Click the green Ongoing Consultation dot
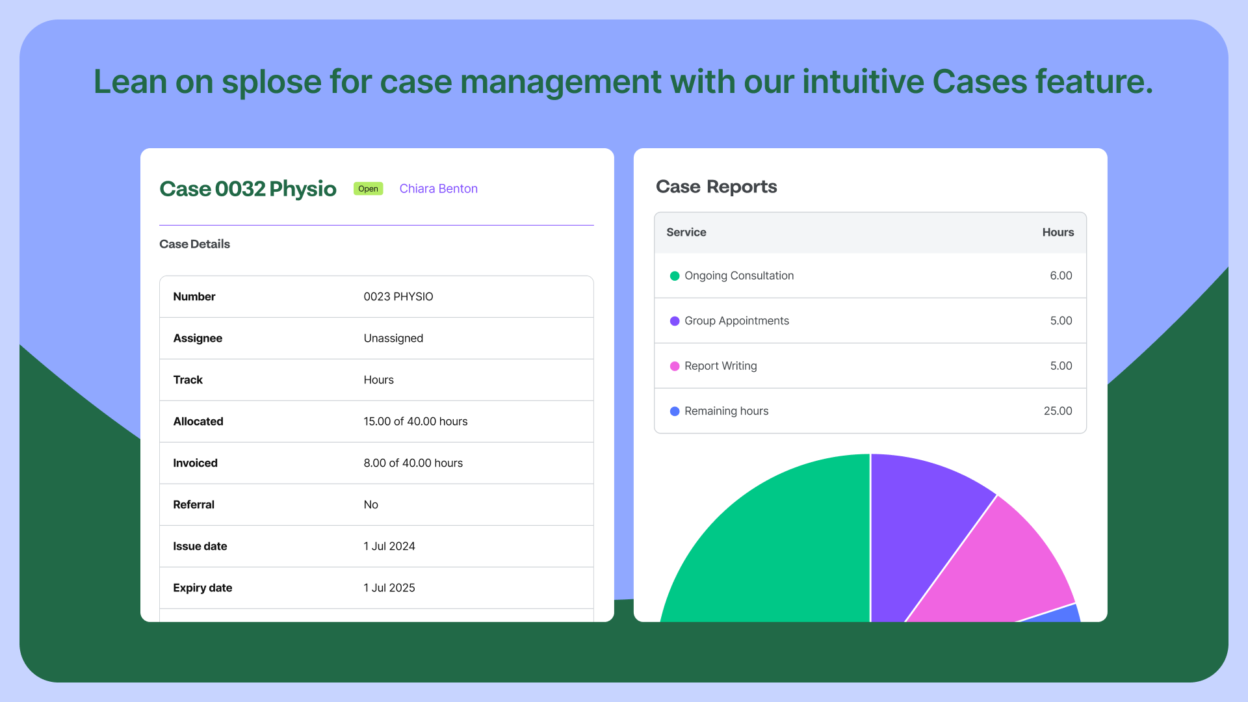This screenshot has width=1248, height=702. click(x=675, y=276)
